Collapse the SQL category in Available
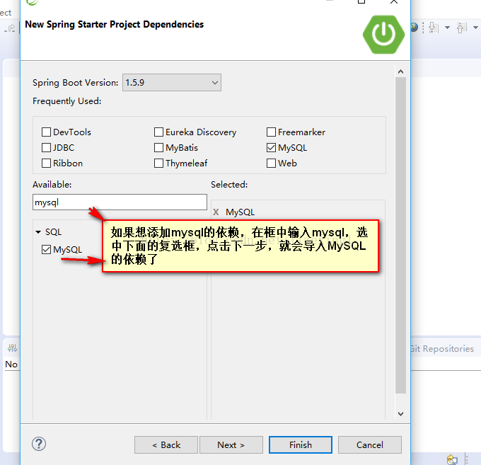This screenshot has width=481, height=465. pyautogui.click(x=38, y=232)
